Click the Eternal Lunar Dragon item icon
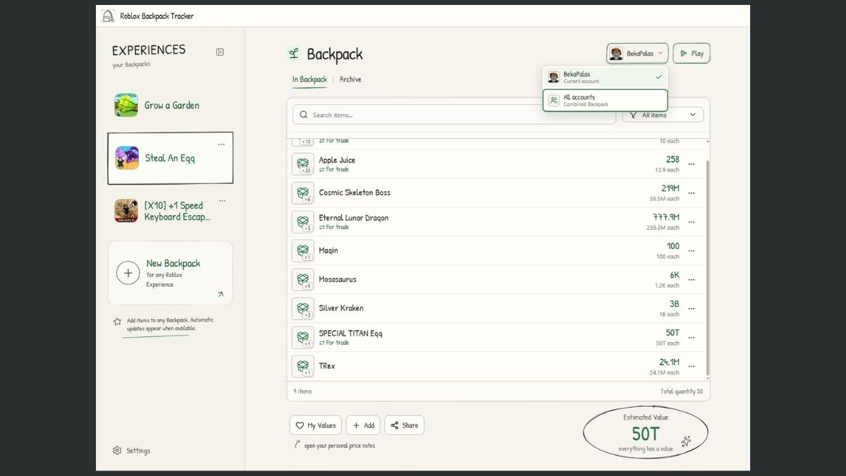 point(303,222)
